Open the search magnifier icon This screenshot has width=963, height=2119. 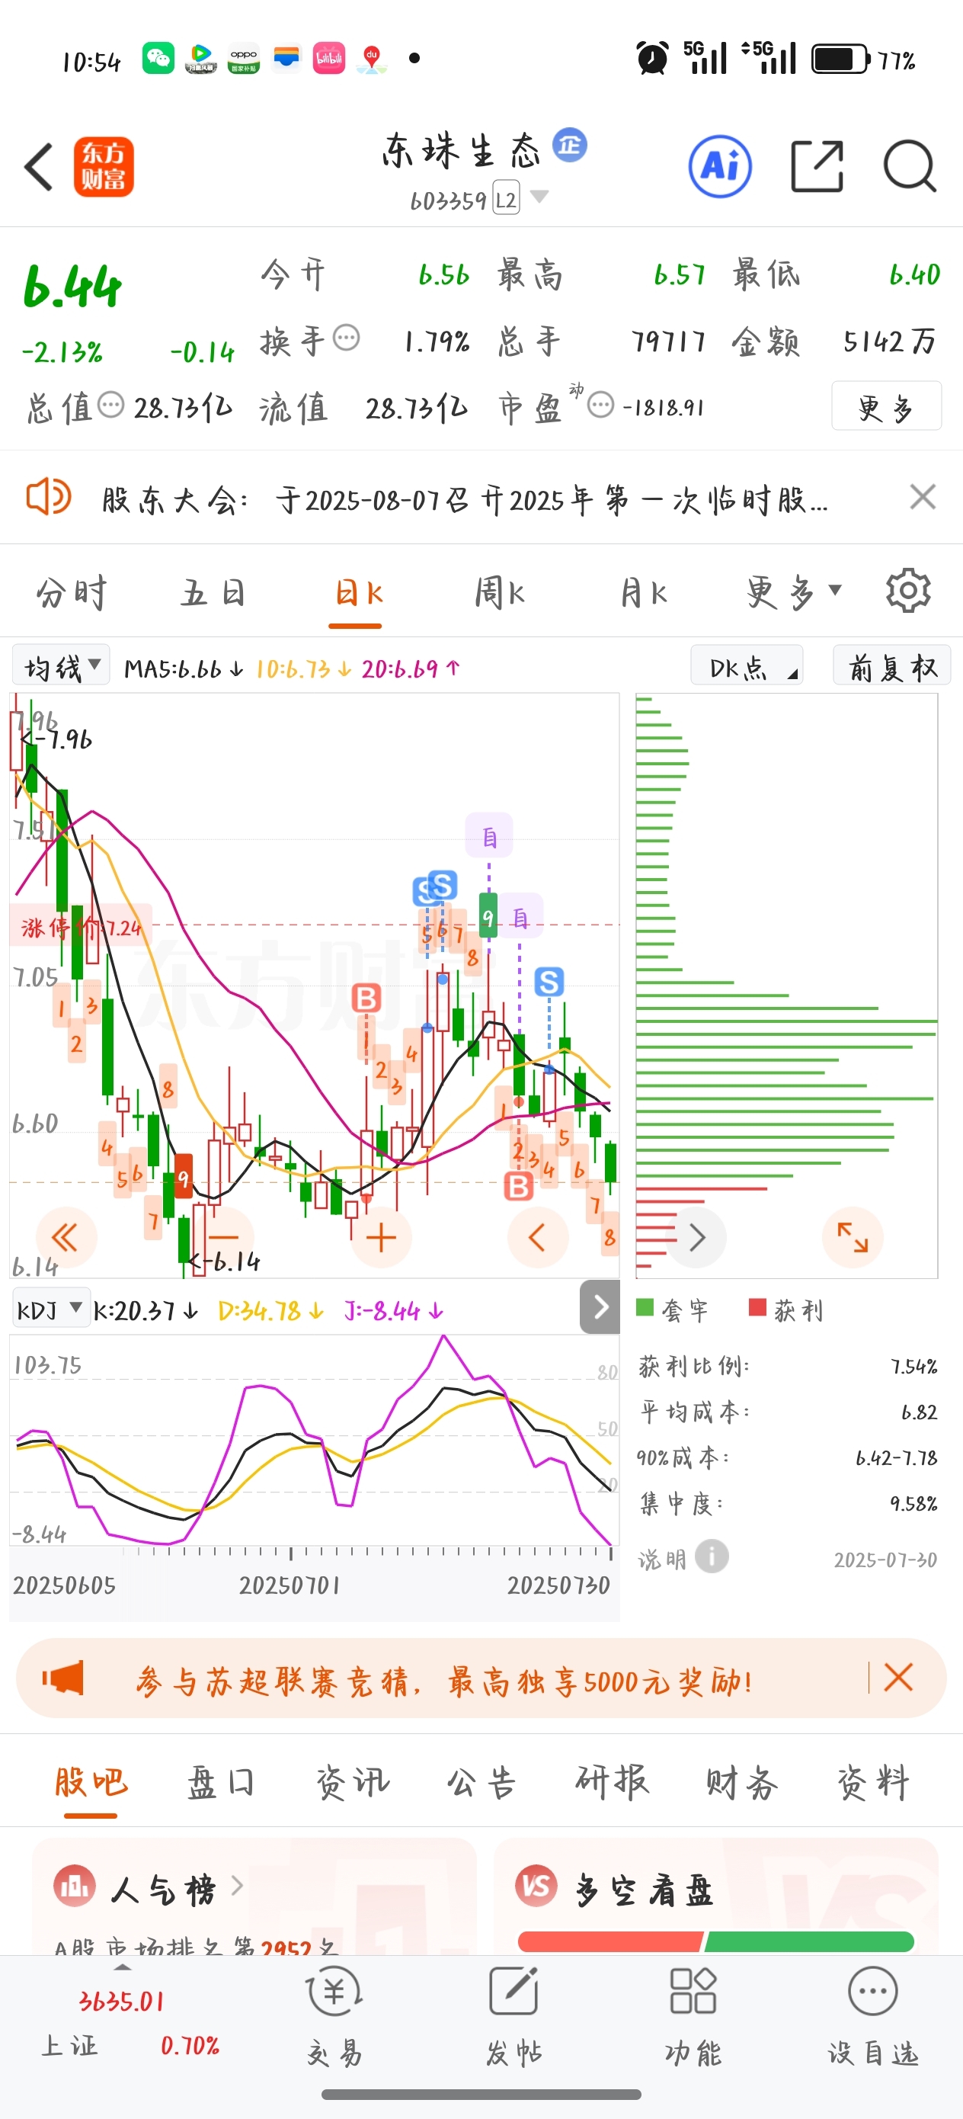pyautogui.click(x=910, y=166)
